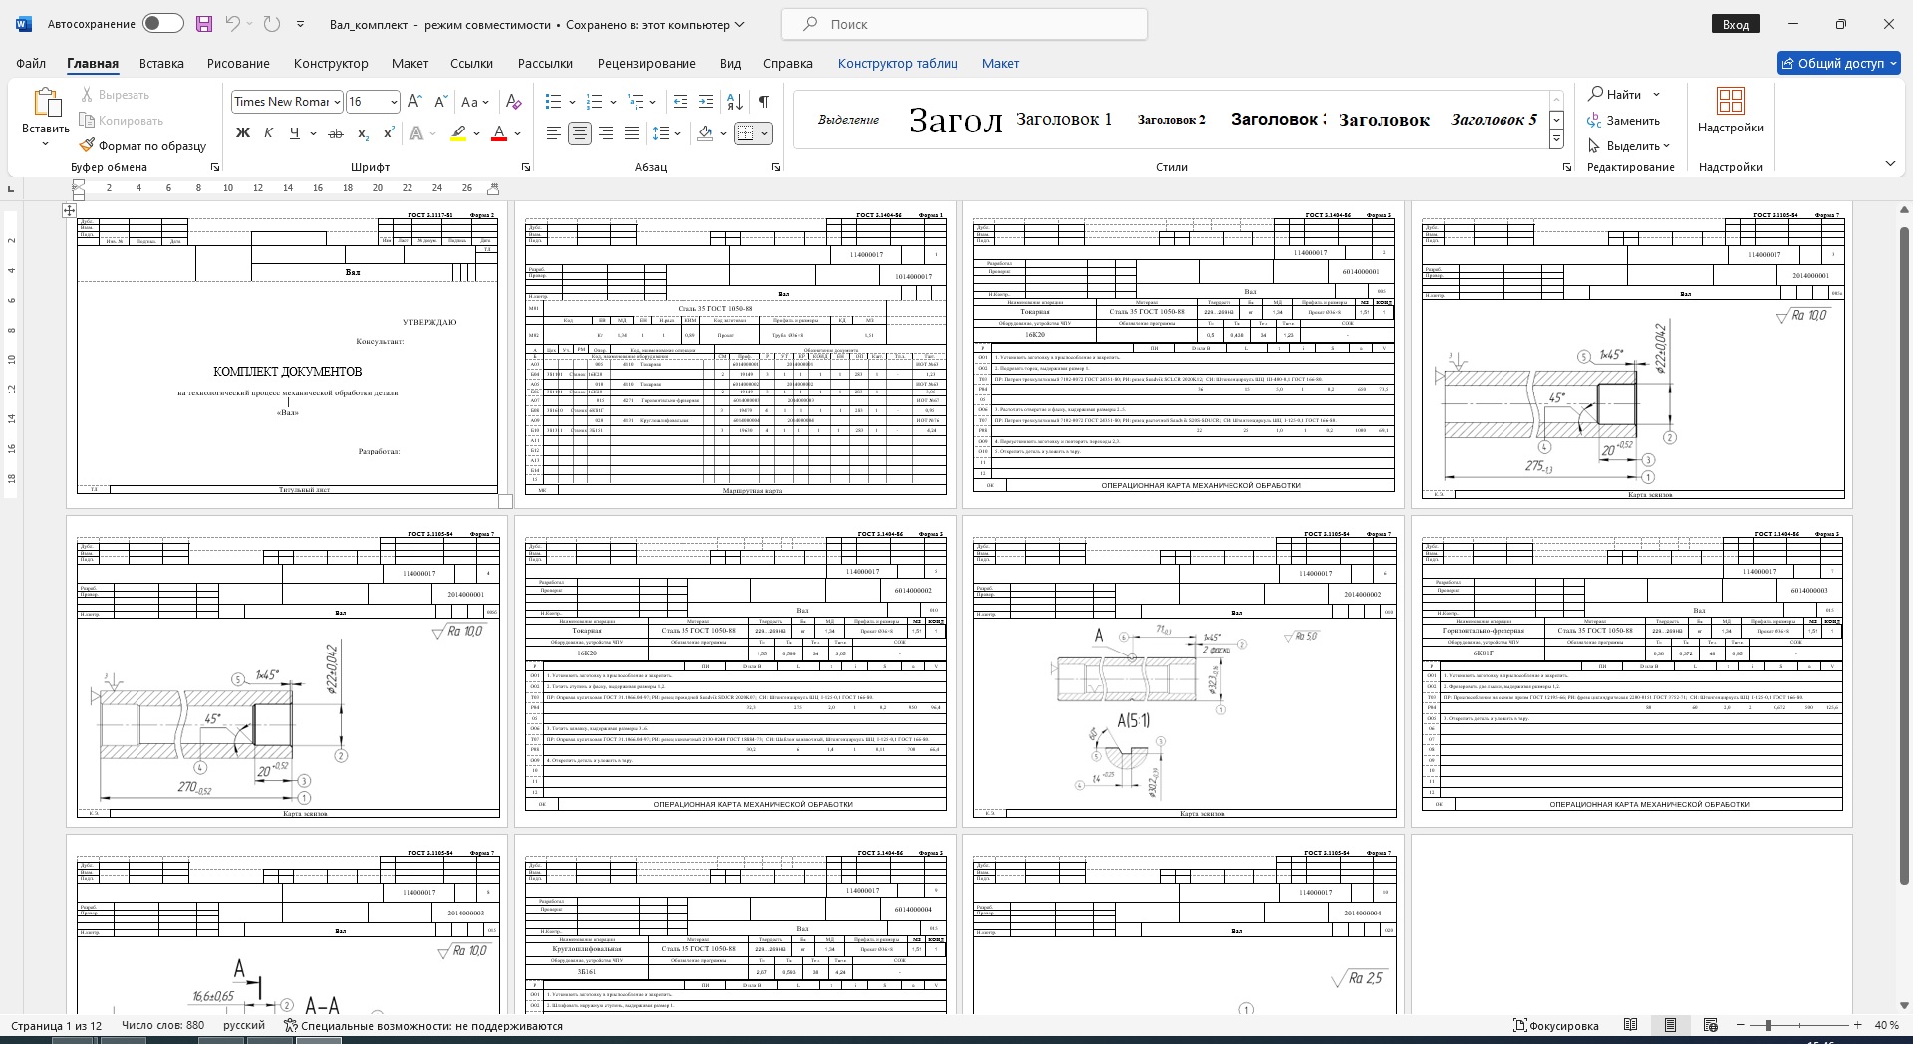Open the font name dropdown
Screen dimensions: 1913x1044
coord(337,102)
